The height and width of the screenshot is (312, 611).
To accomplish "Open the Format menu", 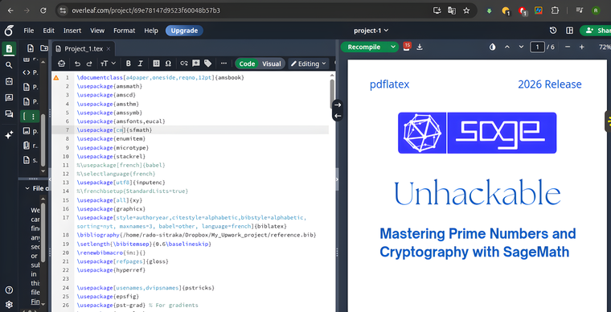I will pos(125,31).
